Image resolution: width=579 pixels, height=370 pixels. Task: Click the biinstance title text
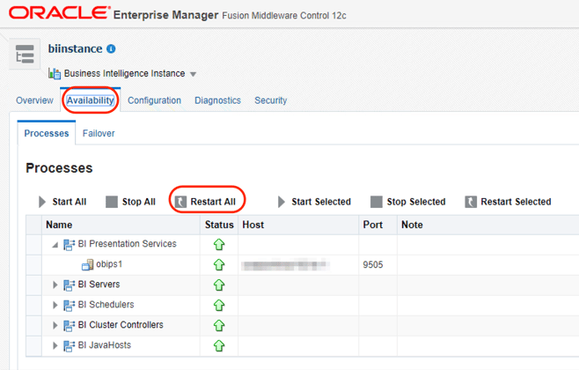(x=76, y=48)
